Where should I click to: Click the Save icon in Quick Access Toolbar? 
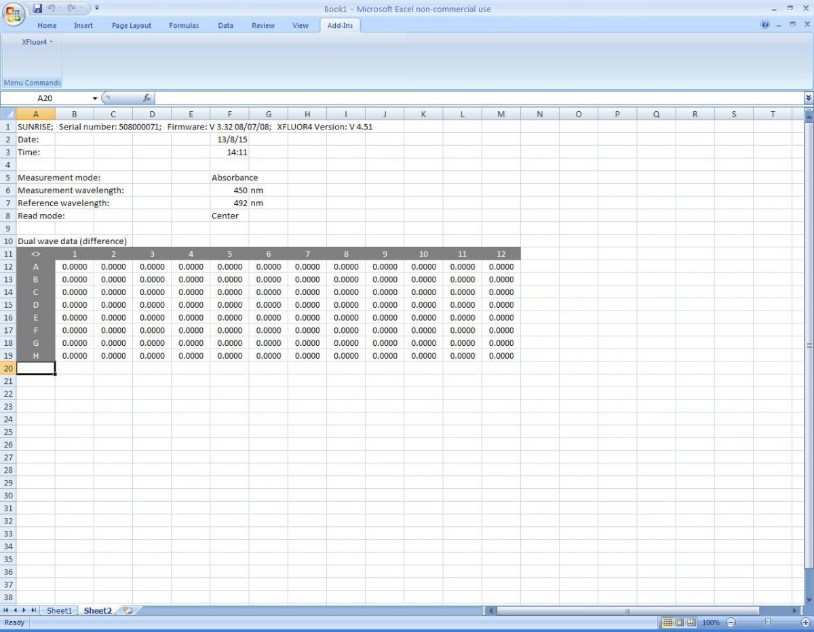[x=38, y=9]
